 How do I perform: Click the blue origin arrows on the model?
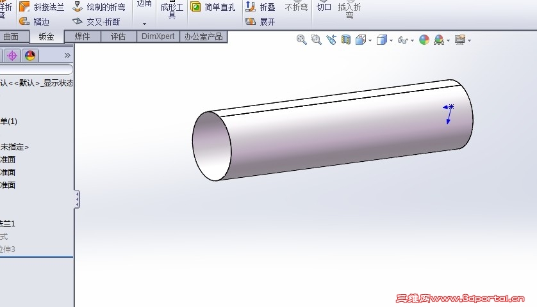click(x=449, y=114)
